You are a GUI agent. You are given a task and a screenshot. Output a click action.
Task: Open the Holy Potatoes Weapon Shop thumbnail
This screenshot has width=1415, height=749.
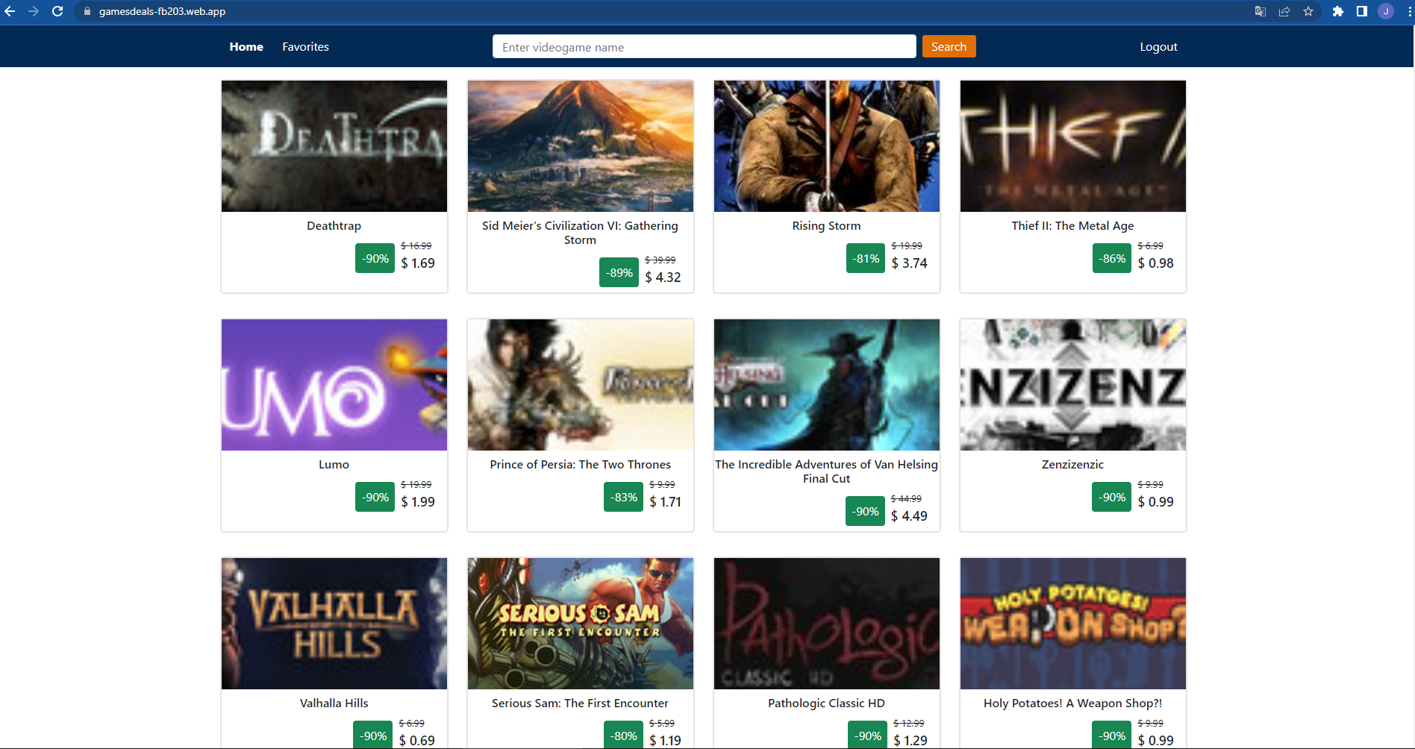click(1073, 624)
